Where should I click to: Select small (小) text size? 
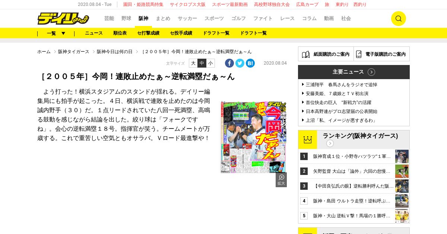point(210,63)
